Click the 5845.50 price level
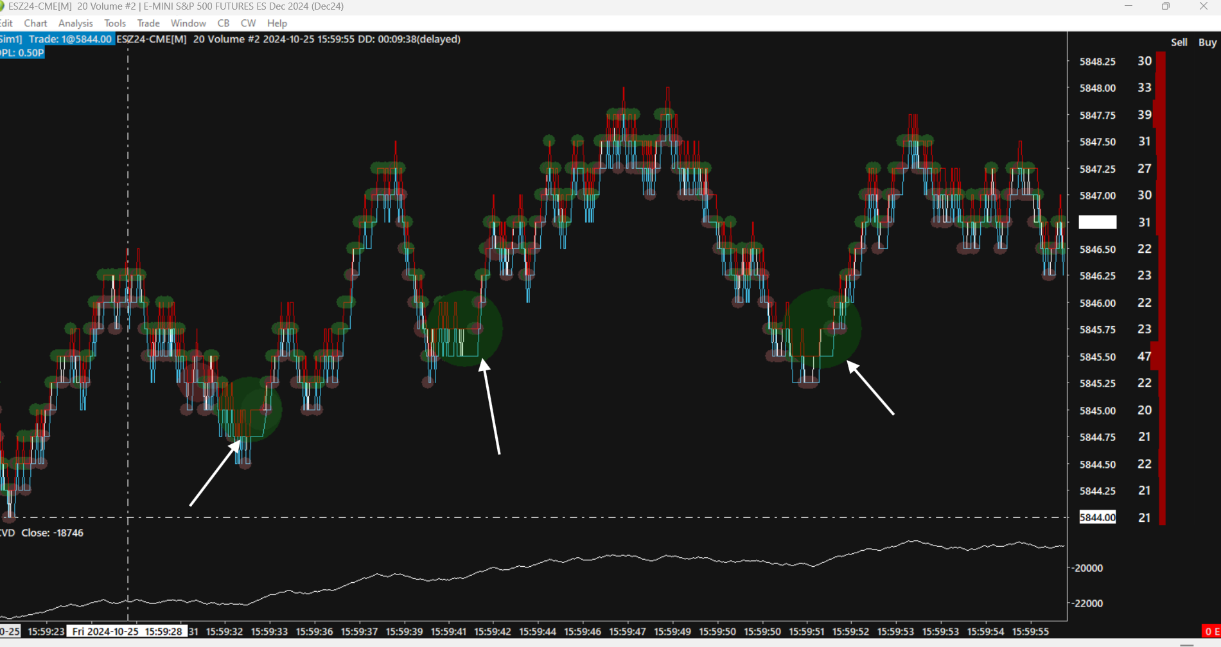 pyautogui.click(x=1098, y=357)
